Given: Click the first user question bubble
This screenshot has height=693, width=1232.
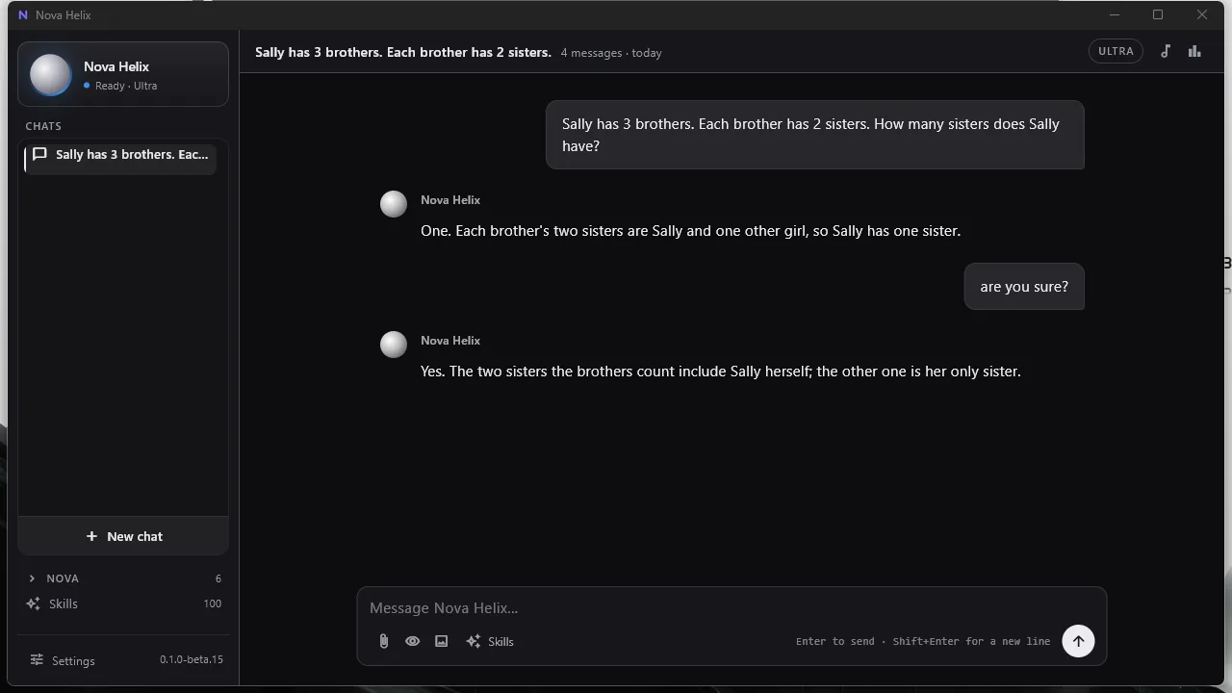Looking at the screenshot, I should click(x=815, y=135).
